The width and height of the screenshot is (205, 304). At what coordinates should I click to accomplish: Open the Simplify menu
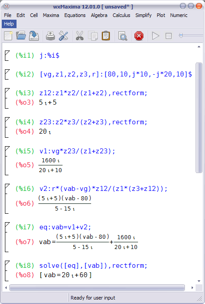[143, 15]
